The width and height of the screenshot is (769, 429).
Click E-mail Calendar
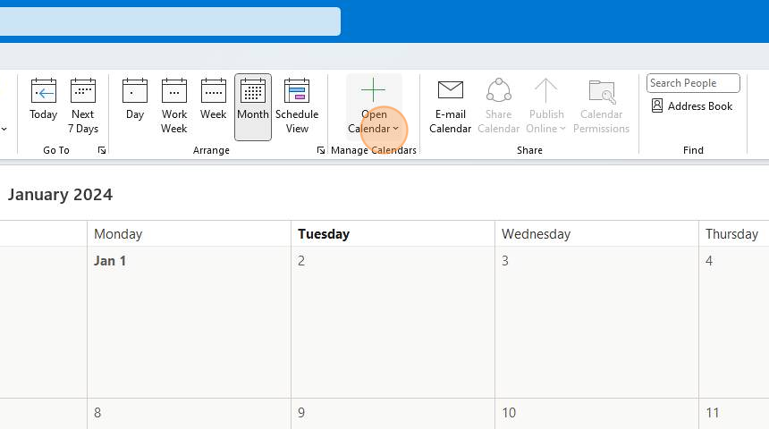click(x=450, y=106)
